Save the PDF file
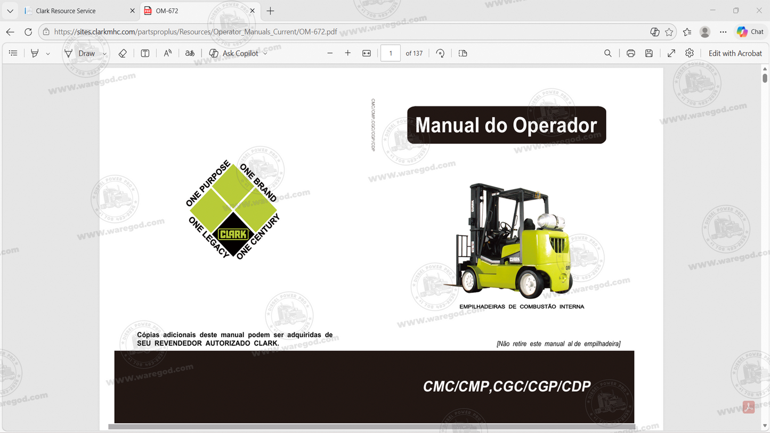Viewport: 770px width, 433px height. coord(649,53)
